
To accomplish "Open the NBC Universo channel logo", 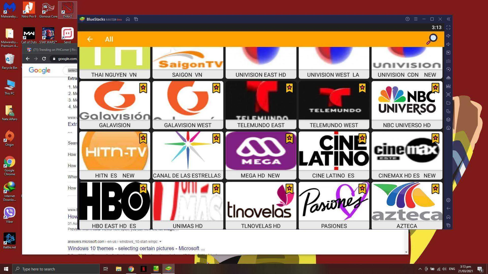I will pos(407,101).
